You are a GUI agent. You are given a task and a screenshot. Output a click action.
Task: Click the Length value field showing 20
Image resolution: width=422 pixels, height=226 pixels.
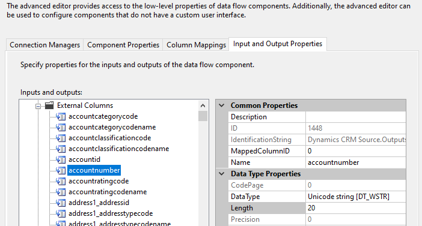[356, 208]
